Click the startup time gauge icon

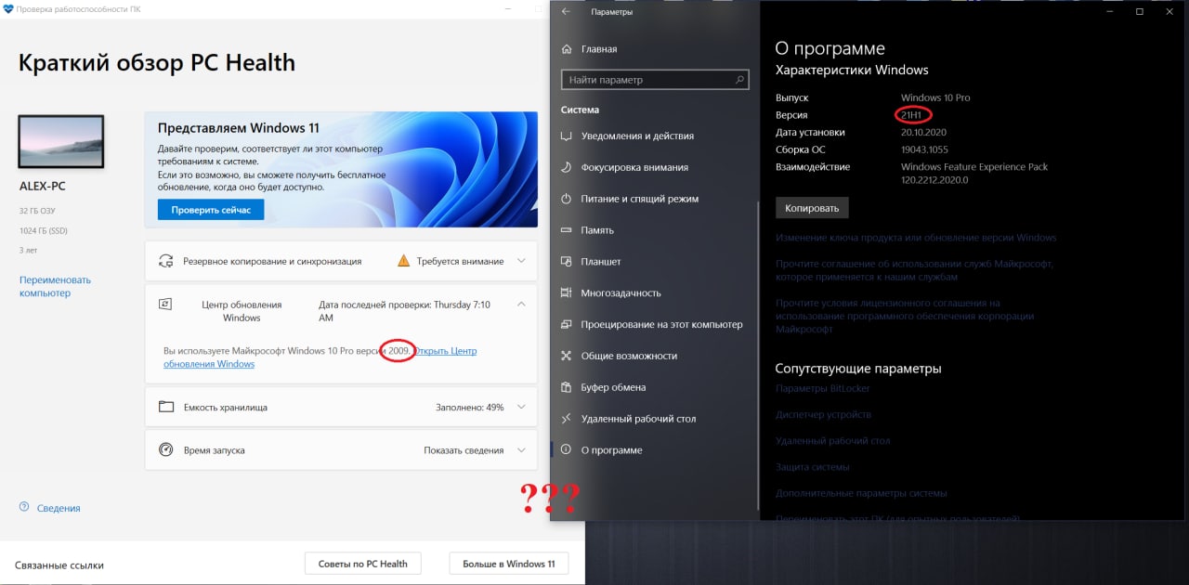click(166, 449)
